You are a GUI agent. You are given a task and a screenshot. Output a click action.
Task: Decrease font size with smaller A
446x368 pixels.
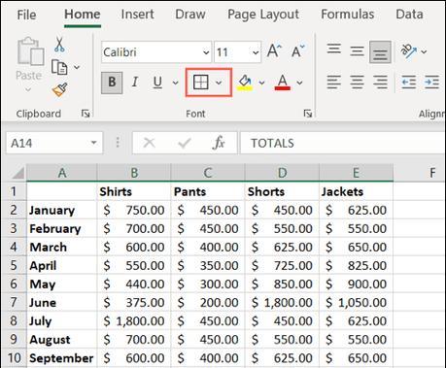point(297,51)
